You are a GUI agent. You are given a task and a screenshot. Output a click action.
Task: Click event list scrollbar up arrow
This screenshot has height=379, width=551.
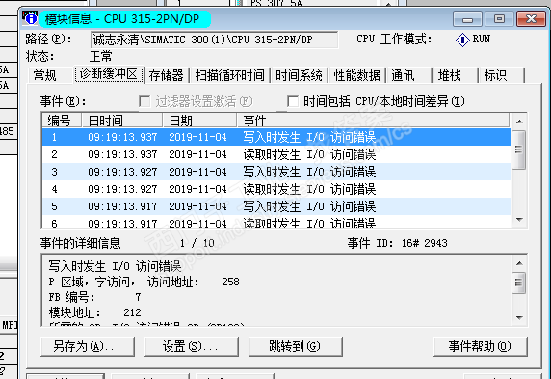519,122
